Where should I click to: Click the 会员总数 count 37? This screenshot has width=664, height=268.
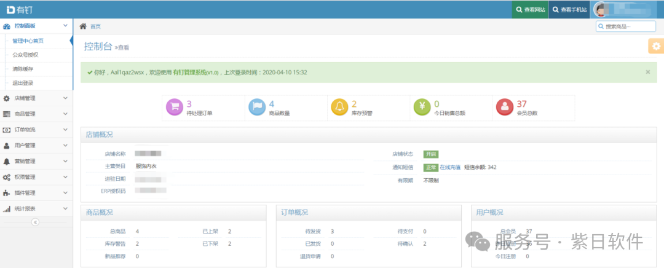point(522,104)
